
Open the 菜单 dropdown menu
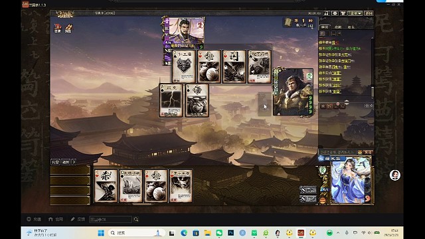point(356,13)
